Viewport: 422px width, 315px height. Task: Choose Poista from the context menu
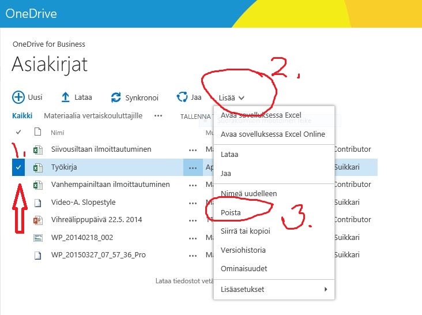[231, 212]
